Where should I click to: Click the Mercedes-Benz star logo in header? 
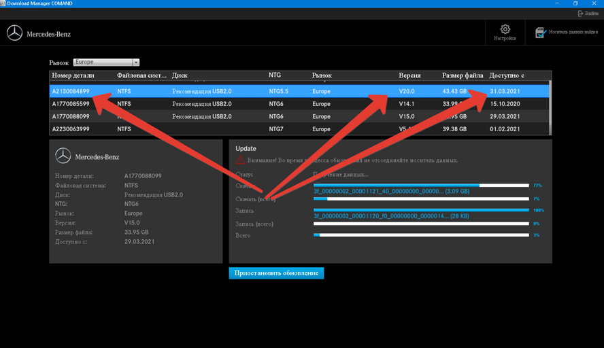click(x=15, y=33)
